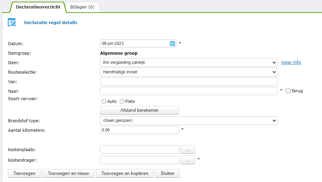Expand the Item dropdown list
This screenshot has width=322, height=182.
tap(188, 62)
